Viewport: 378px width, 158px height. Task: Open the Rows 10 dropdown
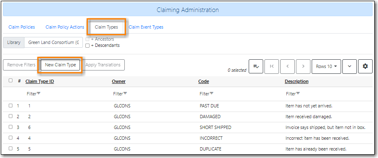click(327, 66)
